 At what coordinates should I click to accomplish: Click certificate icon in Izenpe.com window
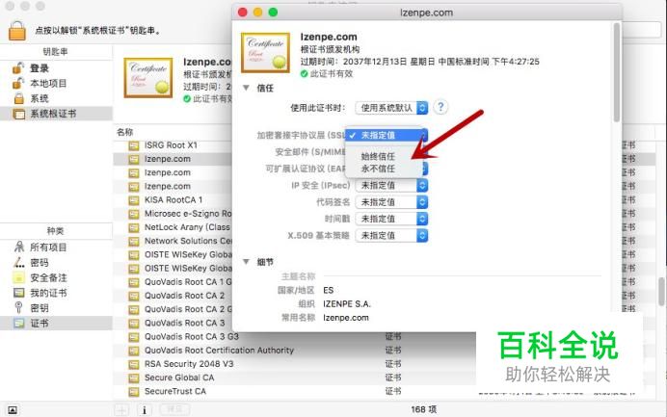[265, 53]
